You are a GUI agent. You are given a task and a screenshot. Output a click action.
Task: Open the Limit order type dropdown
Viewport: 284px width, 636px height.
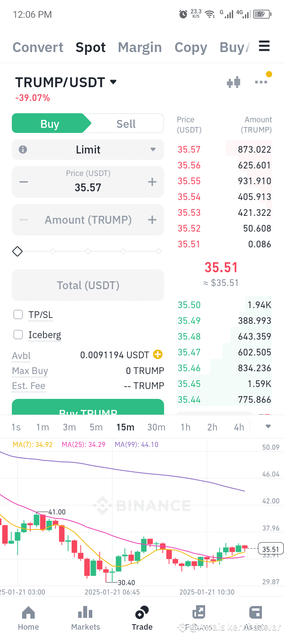(88, 150)
